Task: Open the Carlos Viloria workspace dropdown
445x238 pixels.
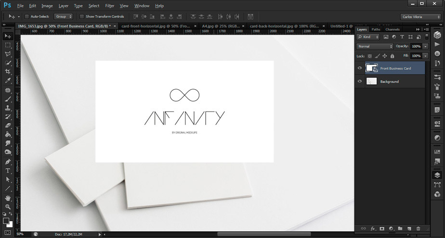Action: pyautogui.click(x=420, y=17)
